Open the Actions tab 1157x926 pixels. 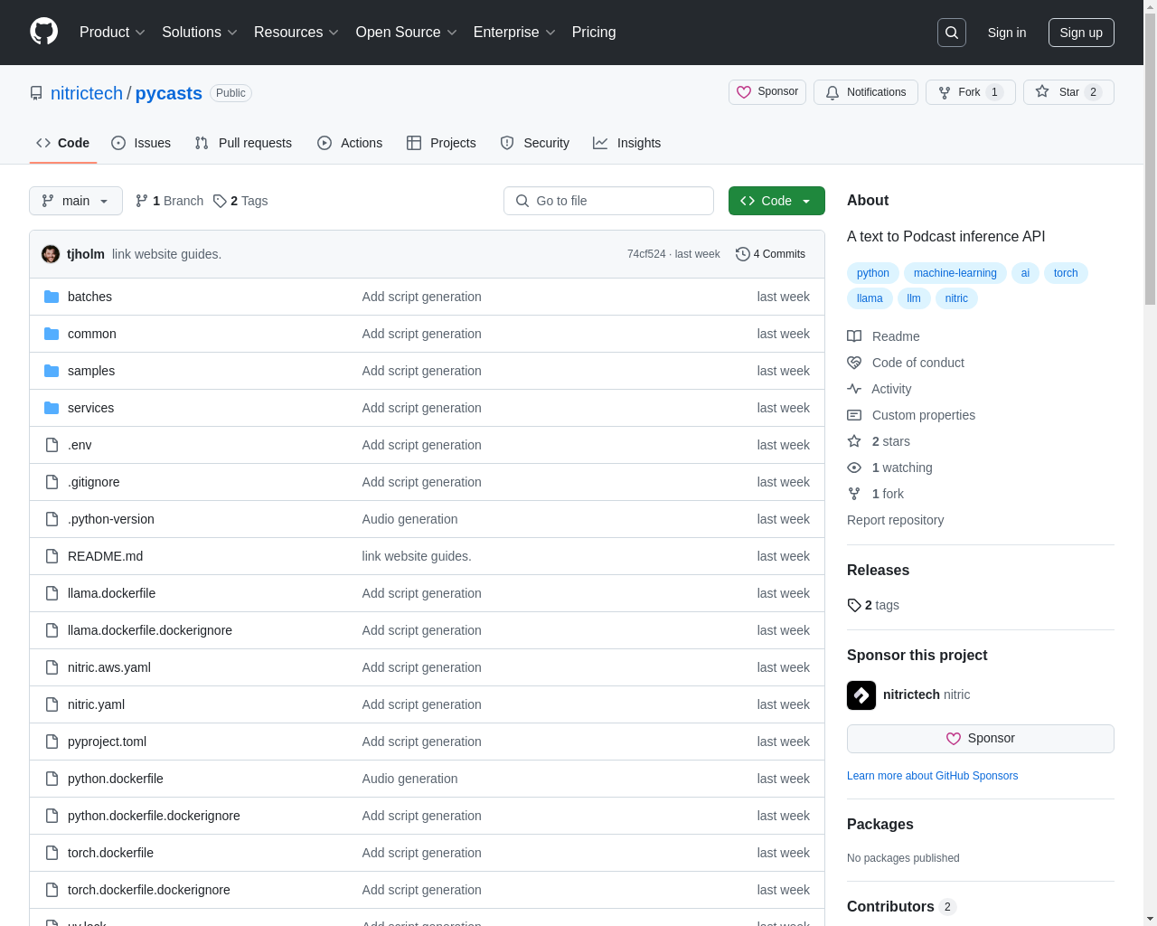[350, 143]
